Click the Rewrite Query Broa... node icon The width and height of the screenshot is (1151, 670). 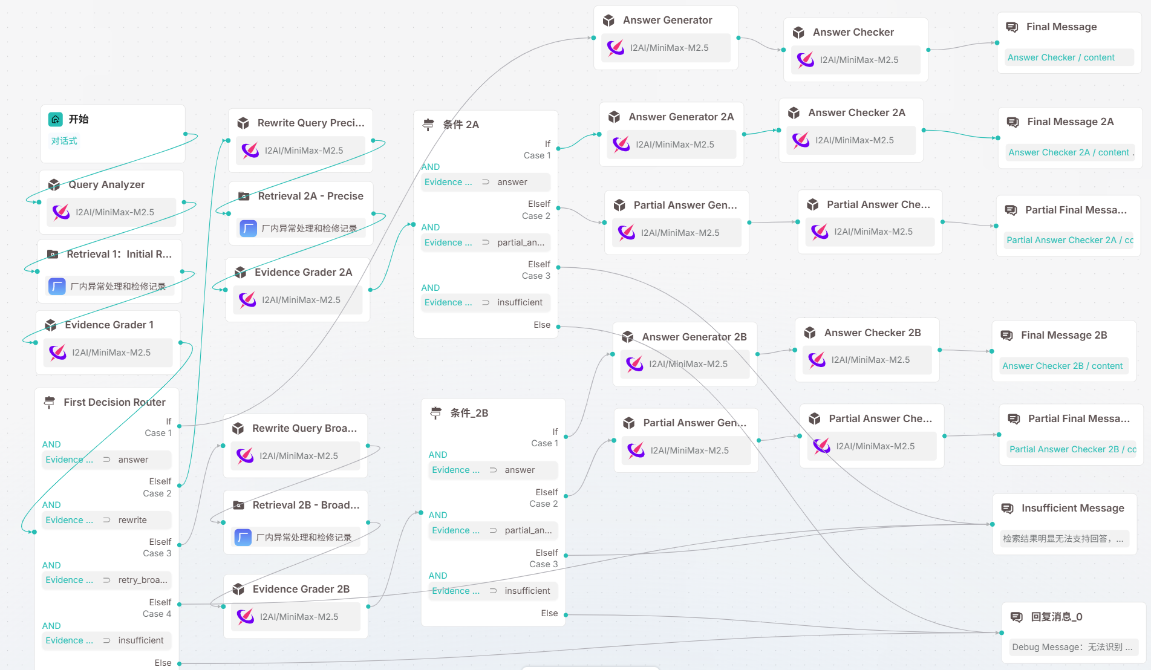(x=238, y=428)
